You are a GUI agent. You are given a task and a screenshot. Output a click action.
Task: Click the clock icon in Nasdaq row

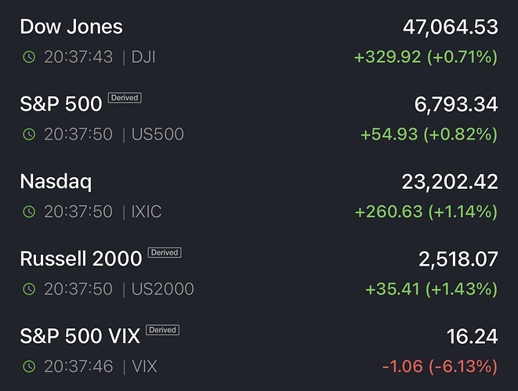pyautogui.click(x=29, y=212)
